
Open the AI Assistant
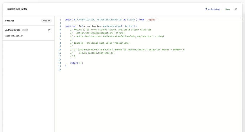212,9
